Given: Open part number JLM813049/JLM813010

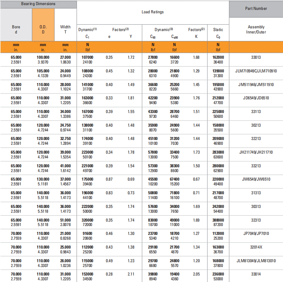Looking at the screenshot, I should click(256, 261).
